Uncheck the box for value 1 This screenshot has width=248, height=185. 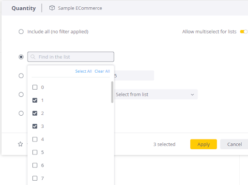pos(35,100)
